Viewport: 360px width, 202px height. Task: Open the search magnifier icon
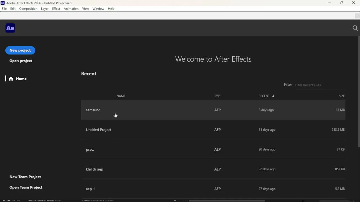[x=355, y=28]
